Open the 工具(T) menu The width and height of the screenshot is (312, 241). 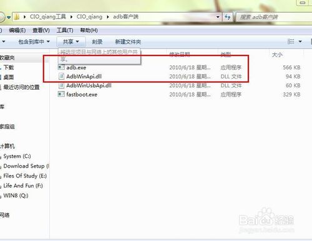click(x=65, y=31)
